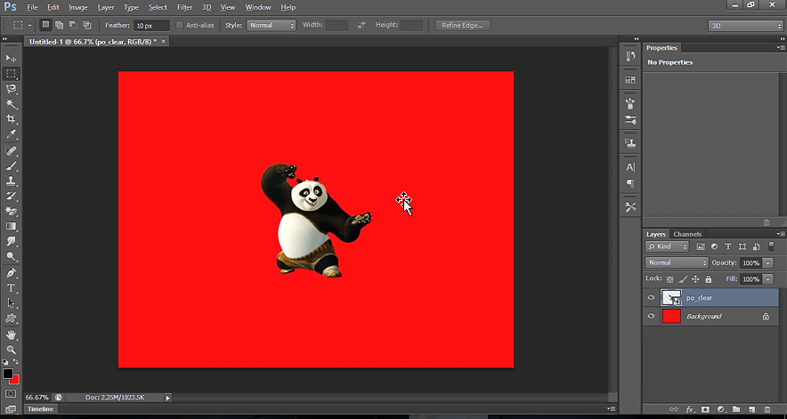Select the Magic Wand tool
787x419 pixels.
pyautogui.click(x=11, y=104)
